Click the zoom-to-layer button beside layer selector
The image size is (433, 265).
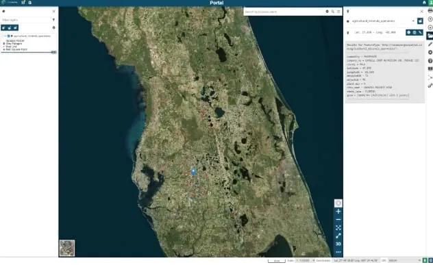pyautogui.click(x=420, y=21)
